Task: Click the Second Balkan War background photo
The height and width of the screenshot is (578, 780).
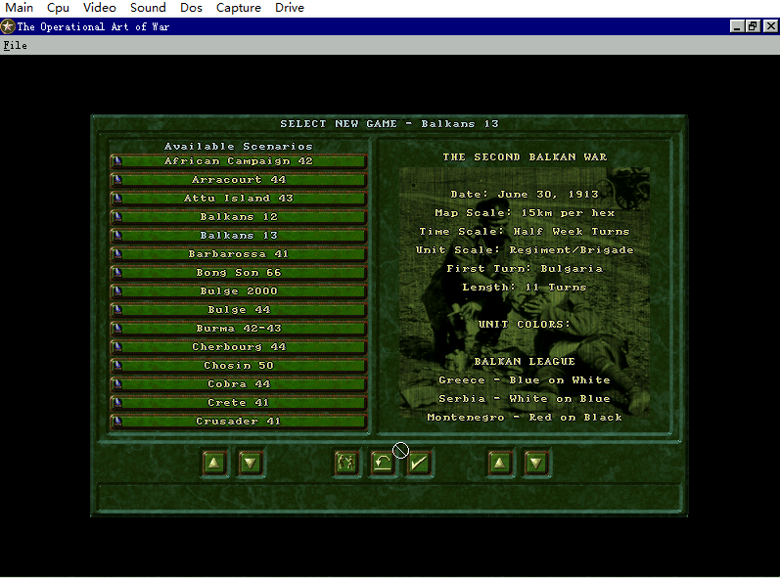Action: (525, 292)
